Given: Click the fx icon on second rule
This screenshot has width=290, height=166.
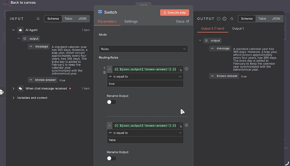Looking at the screenshot, I should tap(110, 126).
